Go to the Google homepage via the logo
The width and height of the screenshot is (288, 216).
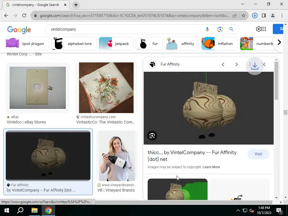point(19,30)
